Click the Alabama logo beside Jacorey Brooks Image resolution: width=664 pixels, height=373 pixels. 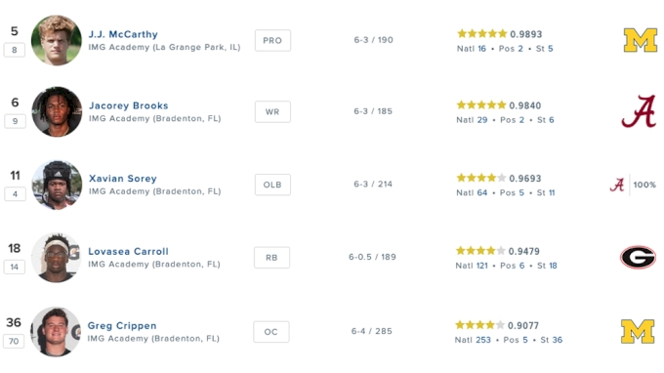click(639, 111)
